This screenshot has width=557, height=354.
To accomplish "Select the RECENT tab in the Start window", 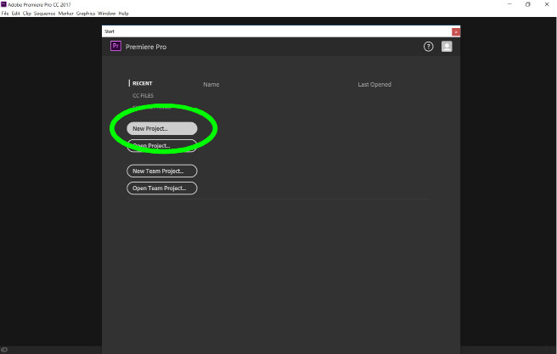I will click(142, 83).
